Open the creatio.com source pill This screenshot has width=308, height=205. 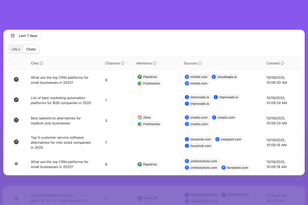tap(197, 117)
